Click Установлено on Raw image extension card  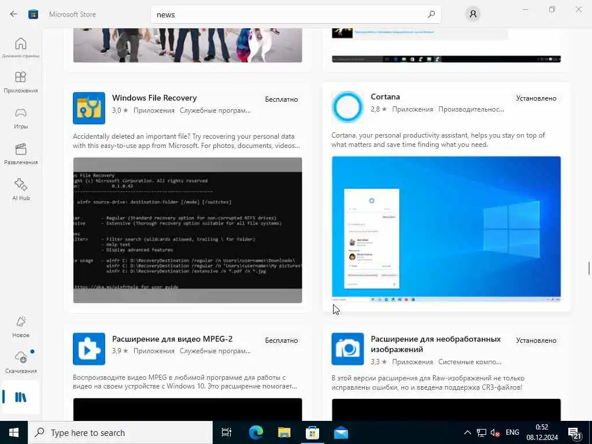coord(536,341)
